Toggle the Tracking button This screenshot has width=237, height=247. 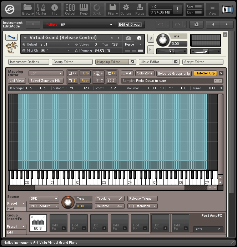point(110,199)
